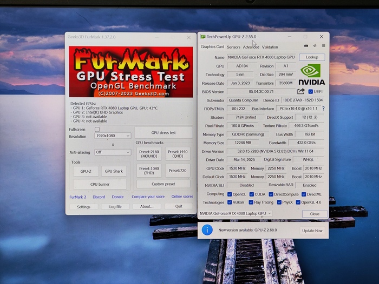Image resolution: width=379 pixels, height=284 pixels.
Task: Open the Resolution 1920x1080 dropdown
Action: tap(113, 136)
